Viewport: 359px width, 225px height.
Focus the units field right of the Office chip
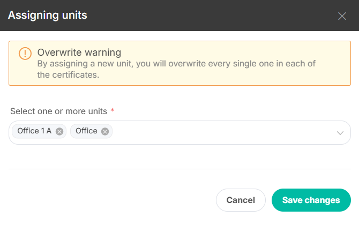223,132
